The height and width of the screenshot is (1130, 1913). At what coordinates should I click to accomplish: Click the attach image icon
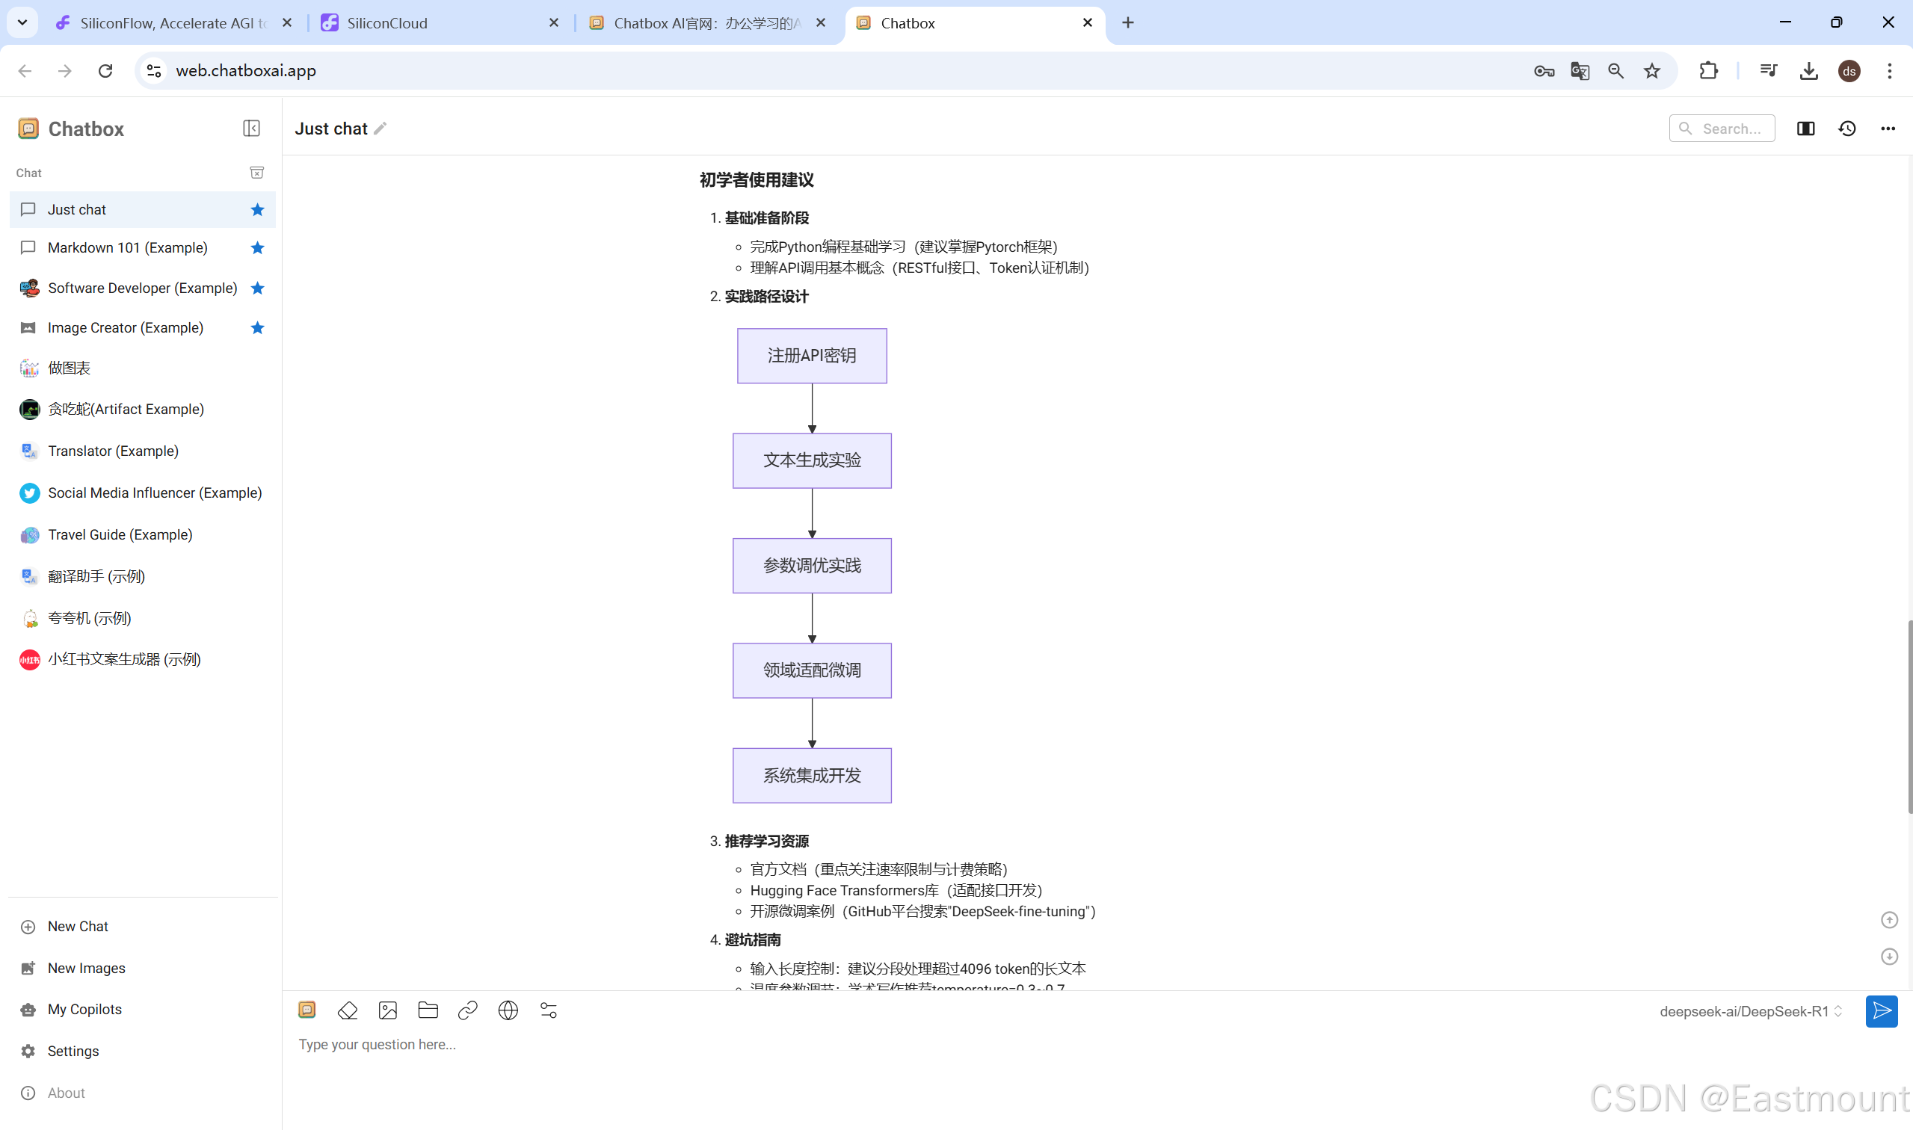point(388,1010)
